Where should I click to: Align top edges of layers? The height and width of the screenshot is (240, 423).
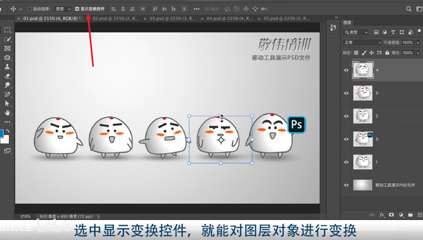(155, 9)
